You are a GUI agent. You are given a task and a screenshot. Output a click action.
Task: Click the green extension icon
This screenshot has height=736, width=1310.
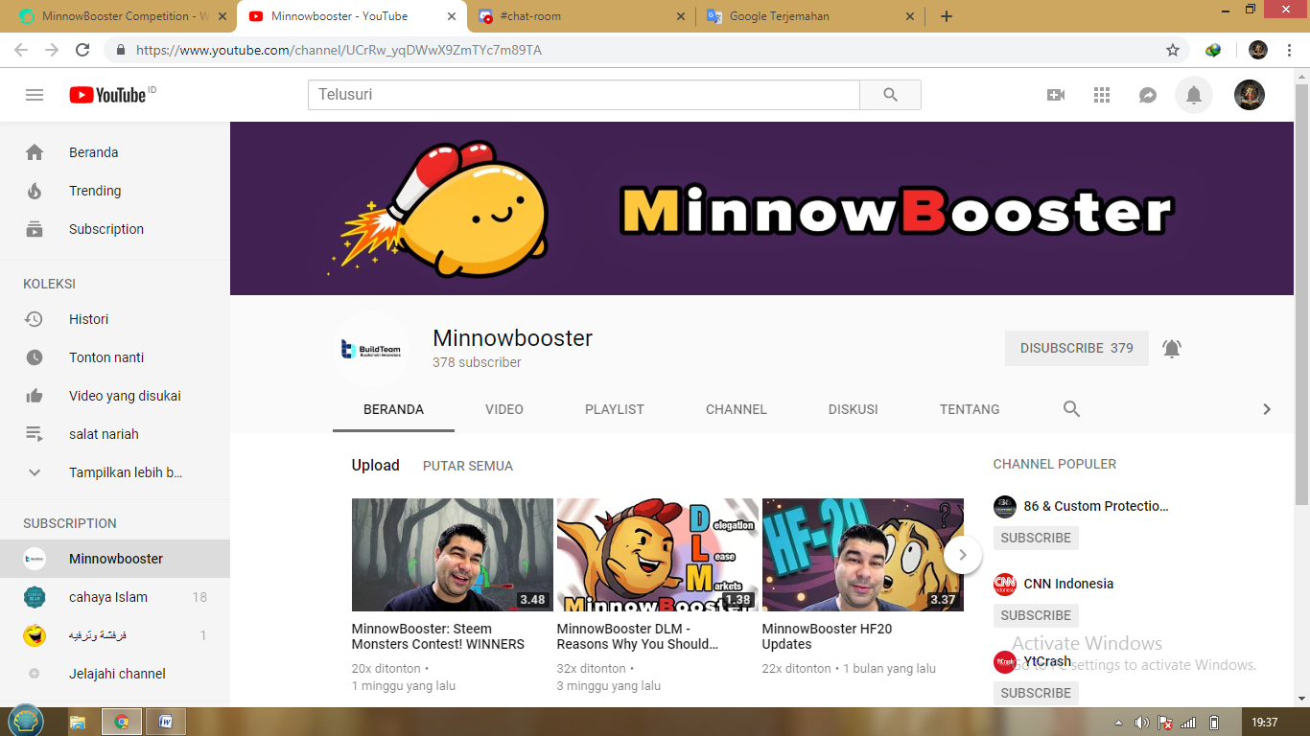coord(1213,50)
